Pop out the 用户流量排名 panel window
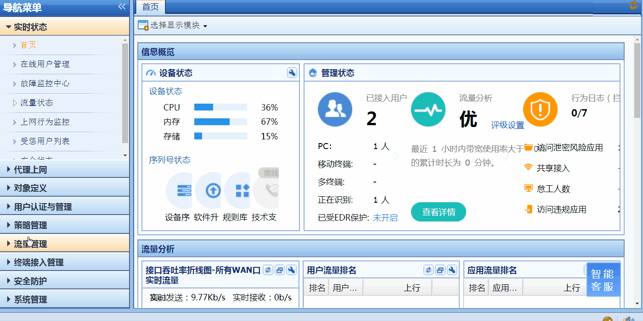Screen dimensions: 643x321 coord(440,270)
